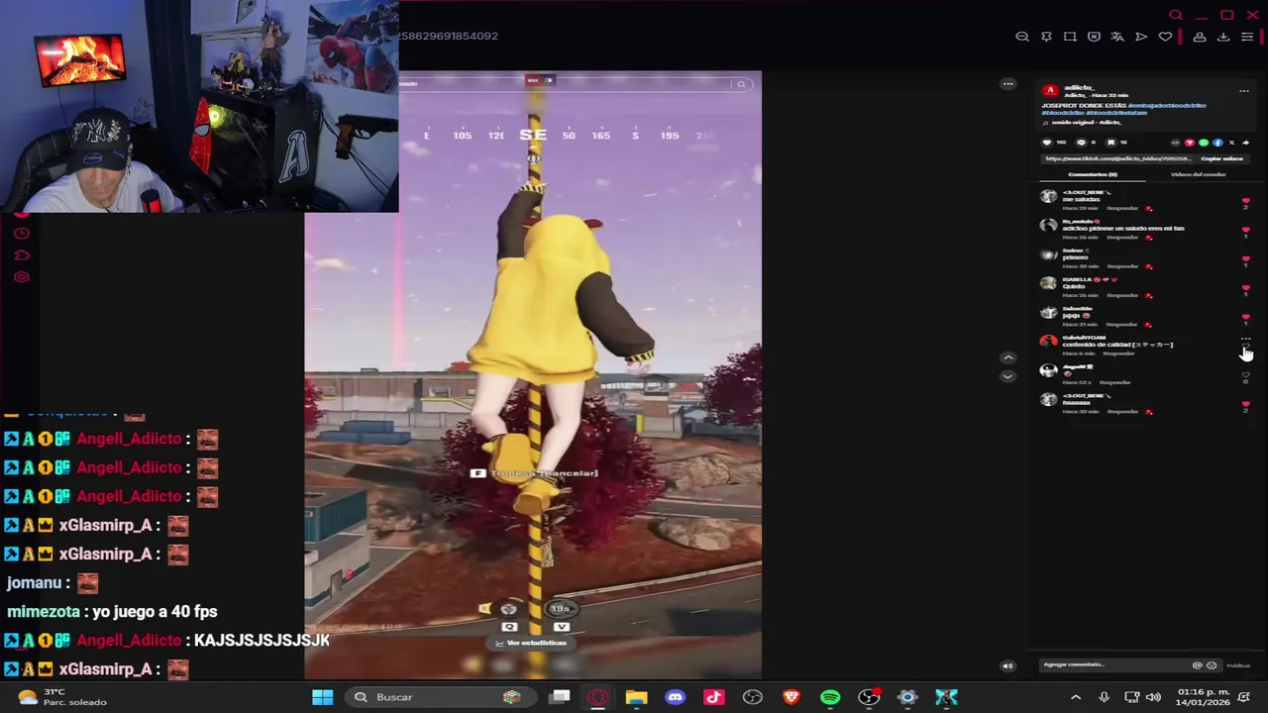The image size is (1268, 713).
Task: Open adiicto_ profile name
Action: pyautogui.click(x=1080, y=87)
